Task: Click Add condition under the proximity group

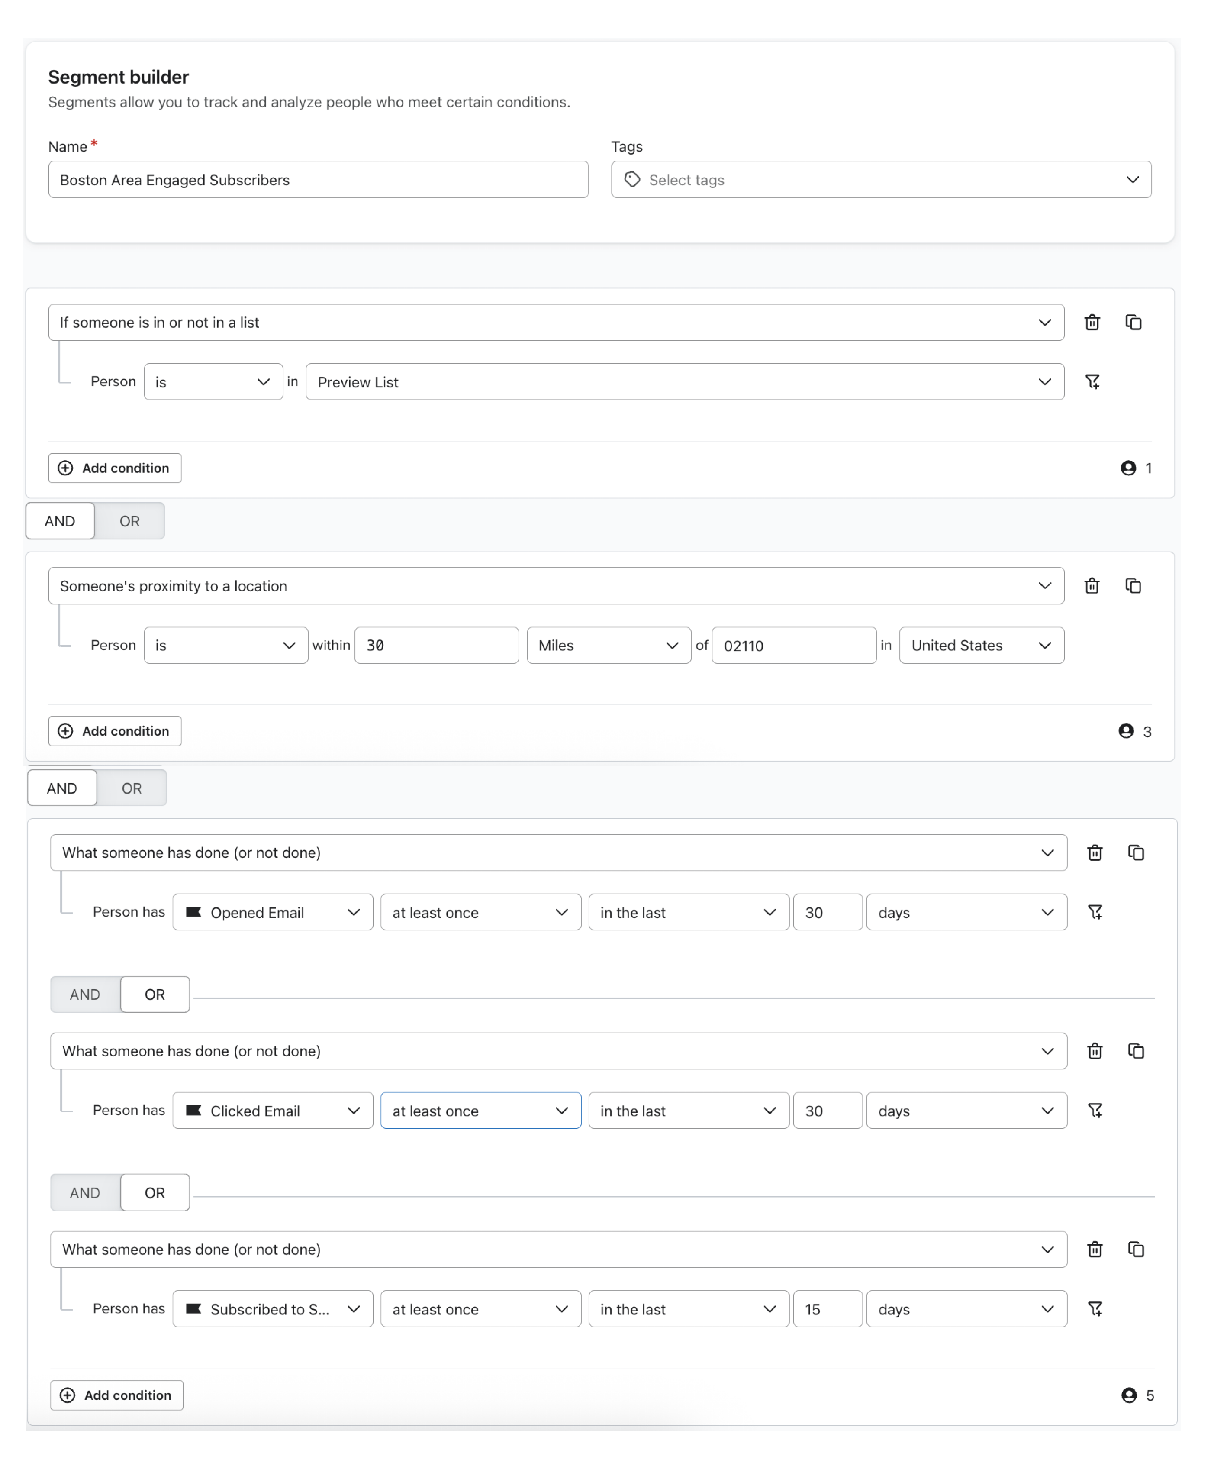Action: [114, 730]
